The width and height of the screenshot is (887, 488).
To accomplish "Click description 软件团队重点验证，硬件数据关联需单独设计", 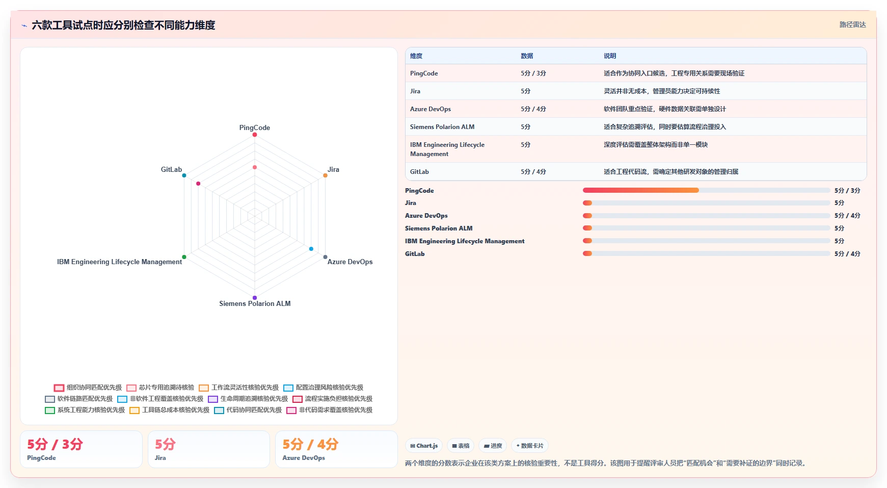I will pyautogui.click(x=665, y=109).
